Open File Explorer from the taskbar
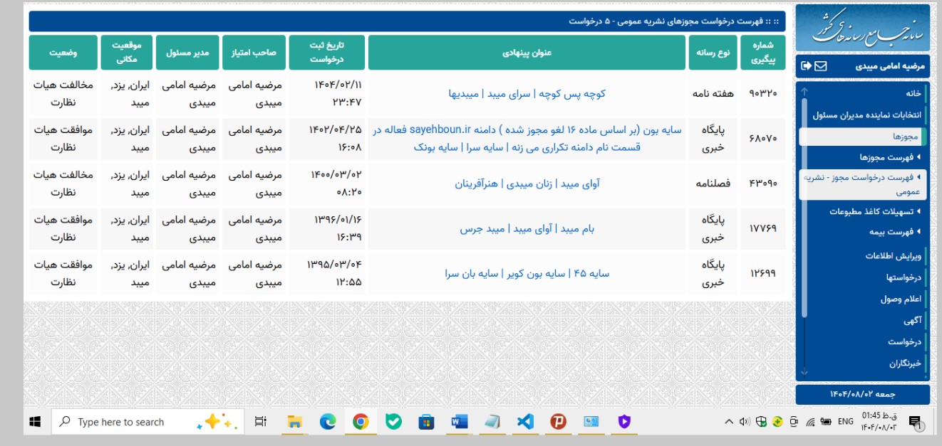The image size is (942, 446). (295, 422)
